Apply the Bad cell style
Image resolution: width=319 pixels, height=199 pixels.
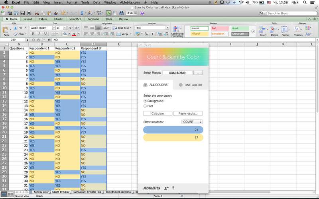coord(220,28)
